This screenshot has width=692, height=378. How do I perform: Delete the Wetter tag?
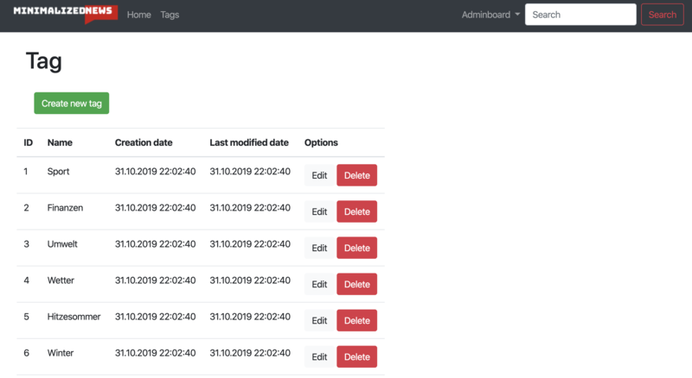click(x=356, y=284)
